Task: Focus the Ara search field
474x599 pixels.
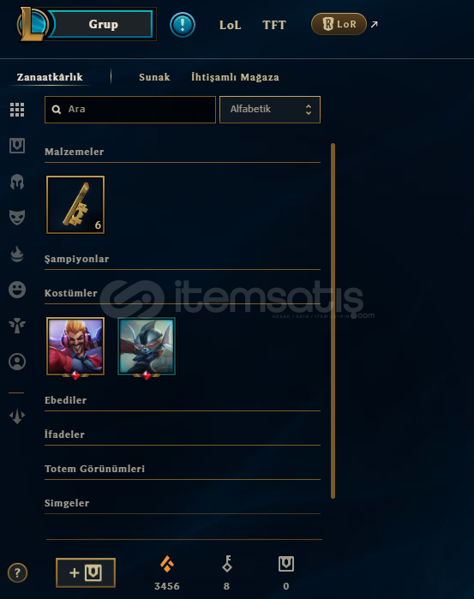Action: pyautogui.click(x=130, y=110)
